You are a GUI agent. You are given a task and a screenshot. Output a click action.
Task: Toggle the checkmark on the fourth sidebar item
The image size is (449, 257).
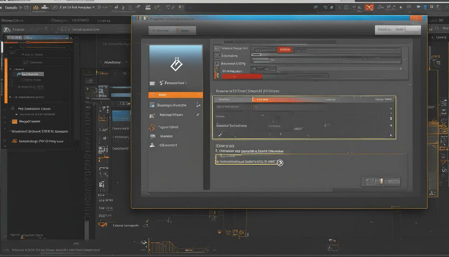(198, 115)
